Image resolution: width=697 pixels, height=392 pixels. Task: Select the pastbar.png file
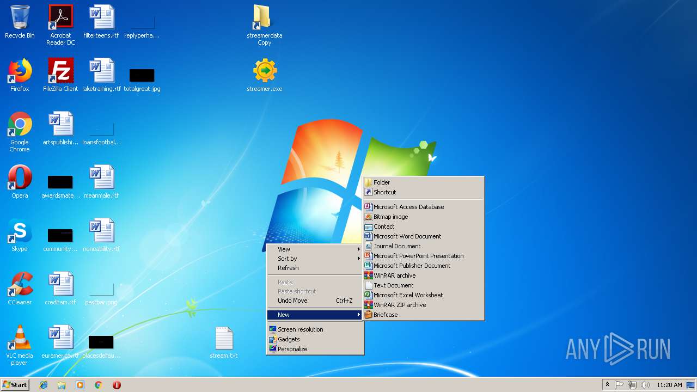click(x=101, y=293)
